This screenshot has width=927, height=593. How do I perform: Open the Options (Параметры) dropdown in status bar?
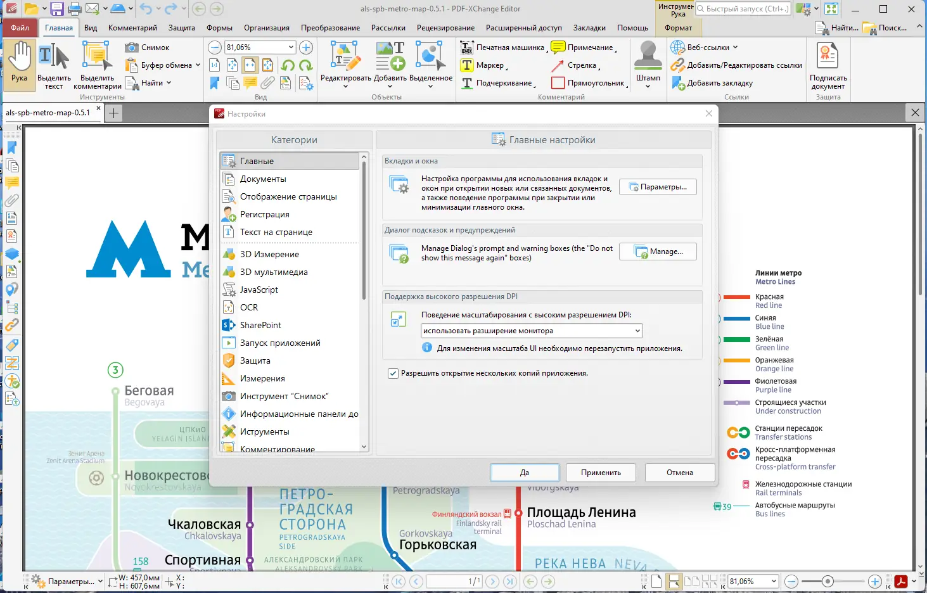tap(101, 581)
